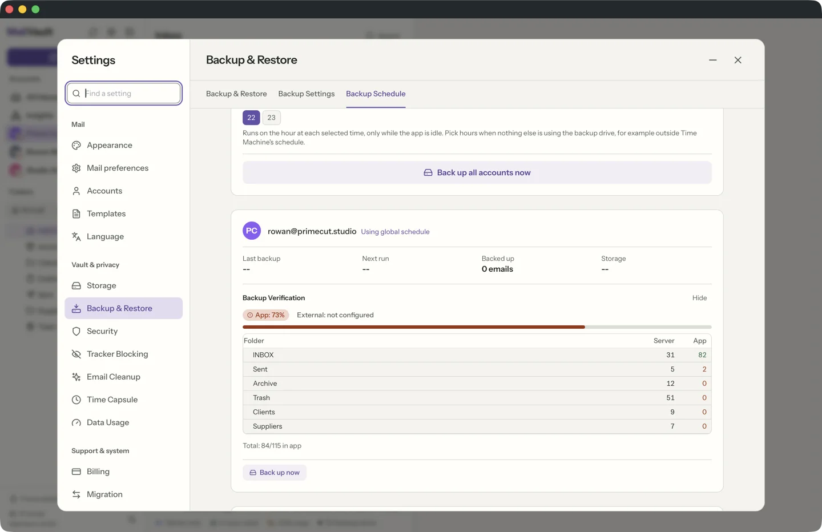Viewport: 822px width, 532px height.
Task: Click the Language translate icon
Action: pyautogui.click(x=76, y=237)
